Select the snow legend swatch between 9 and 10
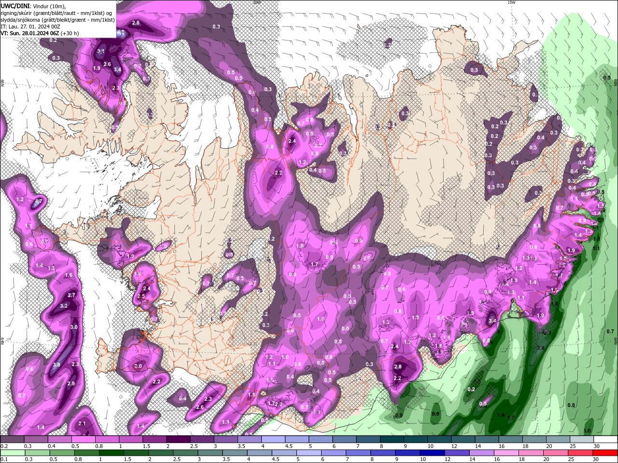 (416, 439)
